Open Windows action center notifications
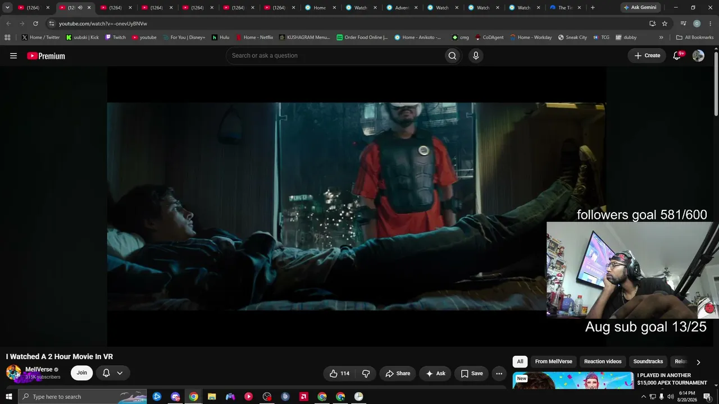The height and width of the screenshot is (404, 719). coord(707,397)
